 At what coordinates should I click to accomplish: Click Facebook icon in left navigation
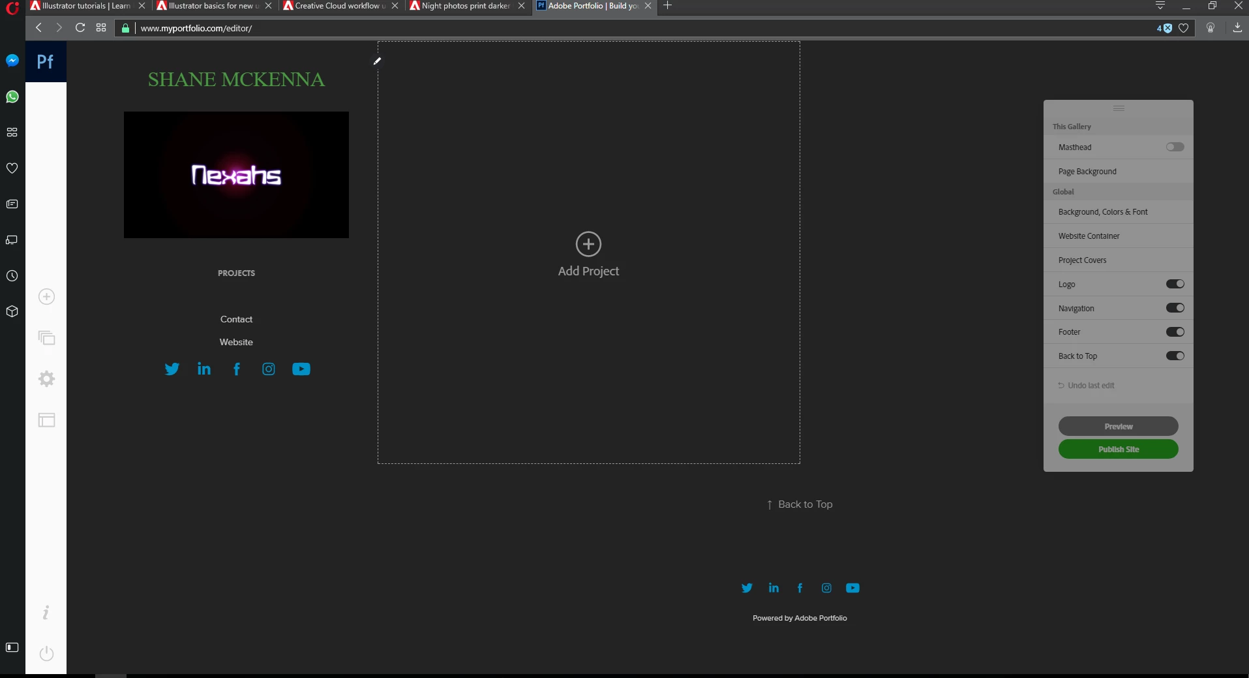(237, 369)
